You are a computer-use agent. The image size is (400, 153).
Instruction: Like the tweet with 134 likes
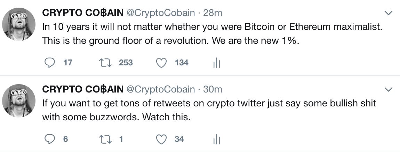[x=161, y=63]
